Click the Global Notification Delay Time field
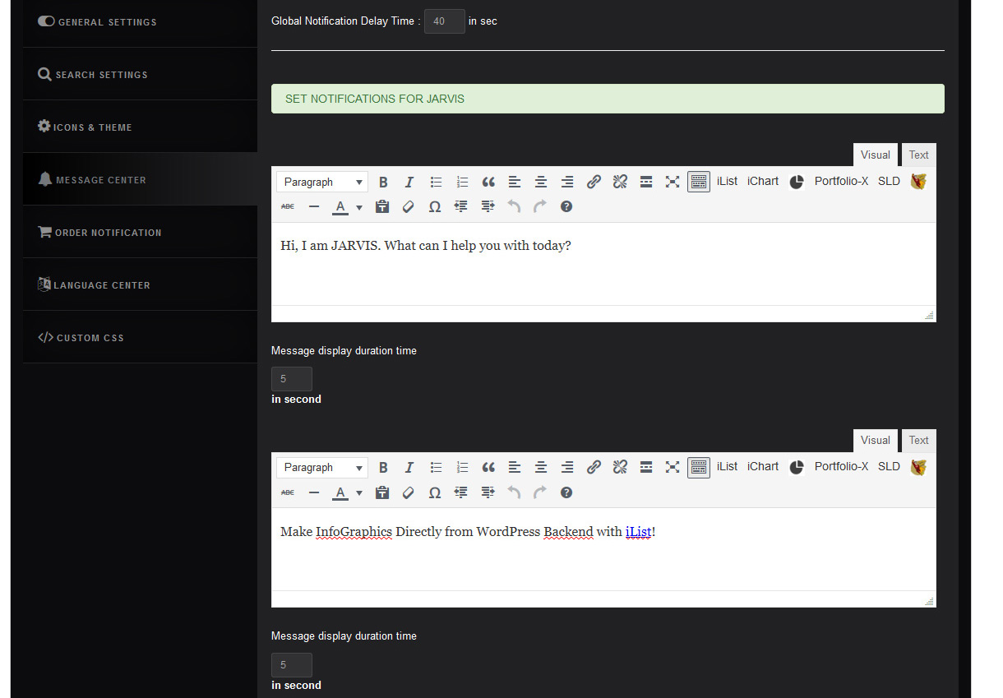 pyautogui.click(x=444, y=21)
